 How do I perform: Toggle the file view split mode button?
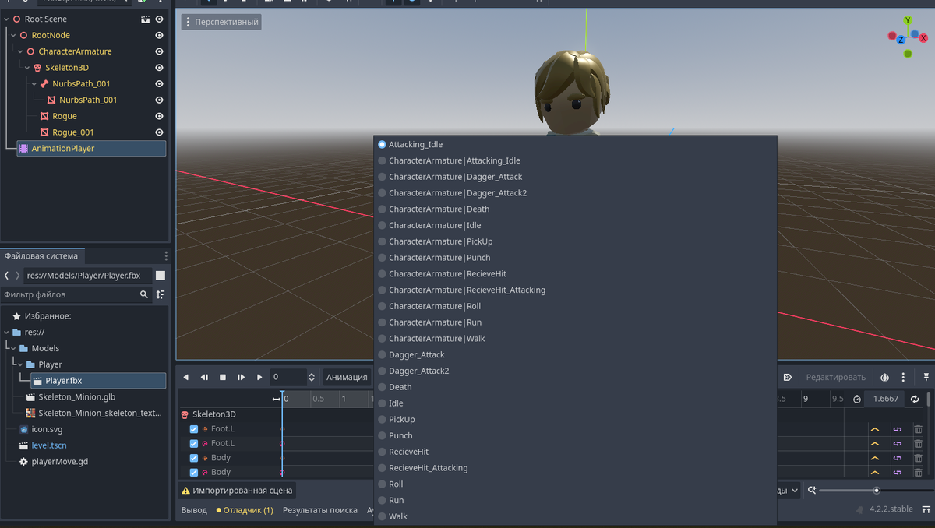click(161, 276)
